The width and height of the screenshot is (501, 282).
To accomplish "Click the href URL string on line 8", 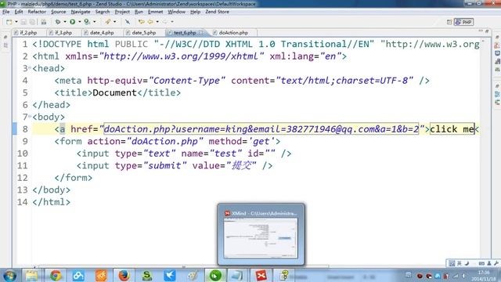I will click(261, 129).
